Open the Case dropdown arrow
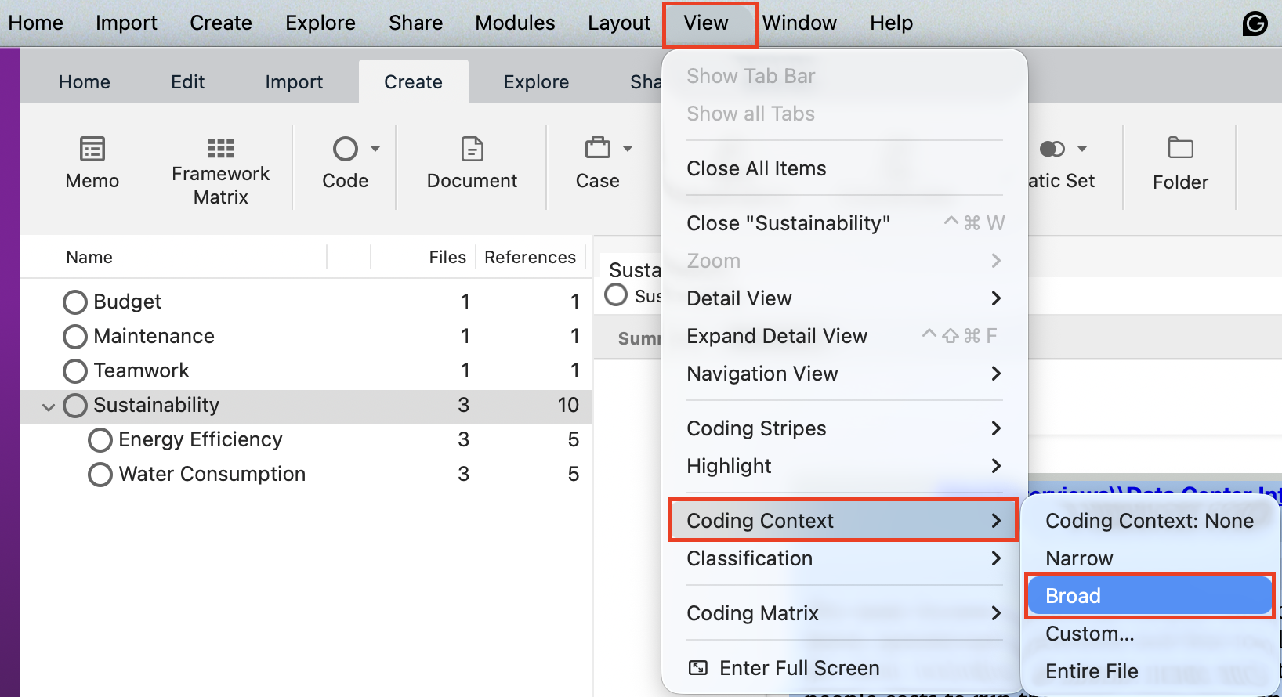The width and height of the screenshot is (1282, 697). click(x=628, y=148)
